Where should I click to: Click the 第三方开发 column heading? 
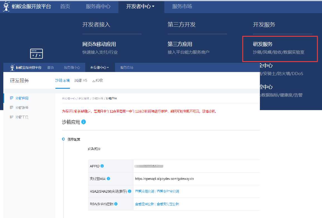tap(182, 25)
